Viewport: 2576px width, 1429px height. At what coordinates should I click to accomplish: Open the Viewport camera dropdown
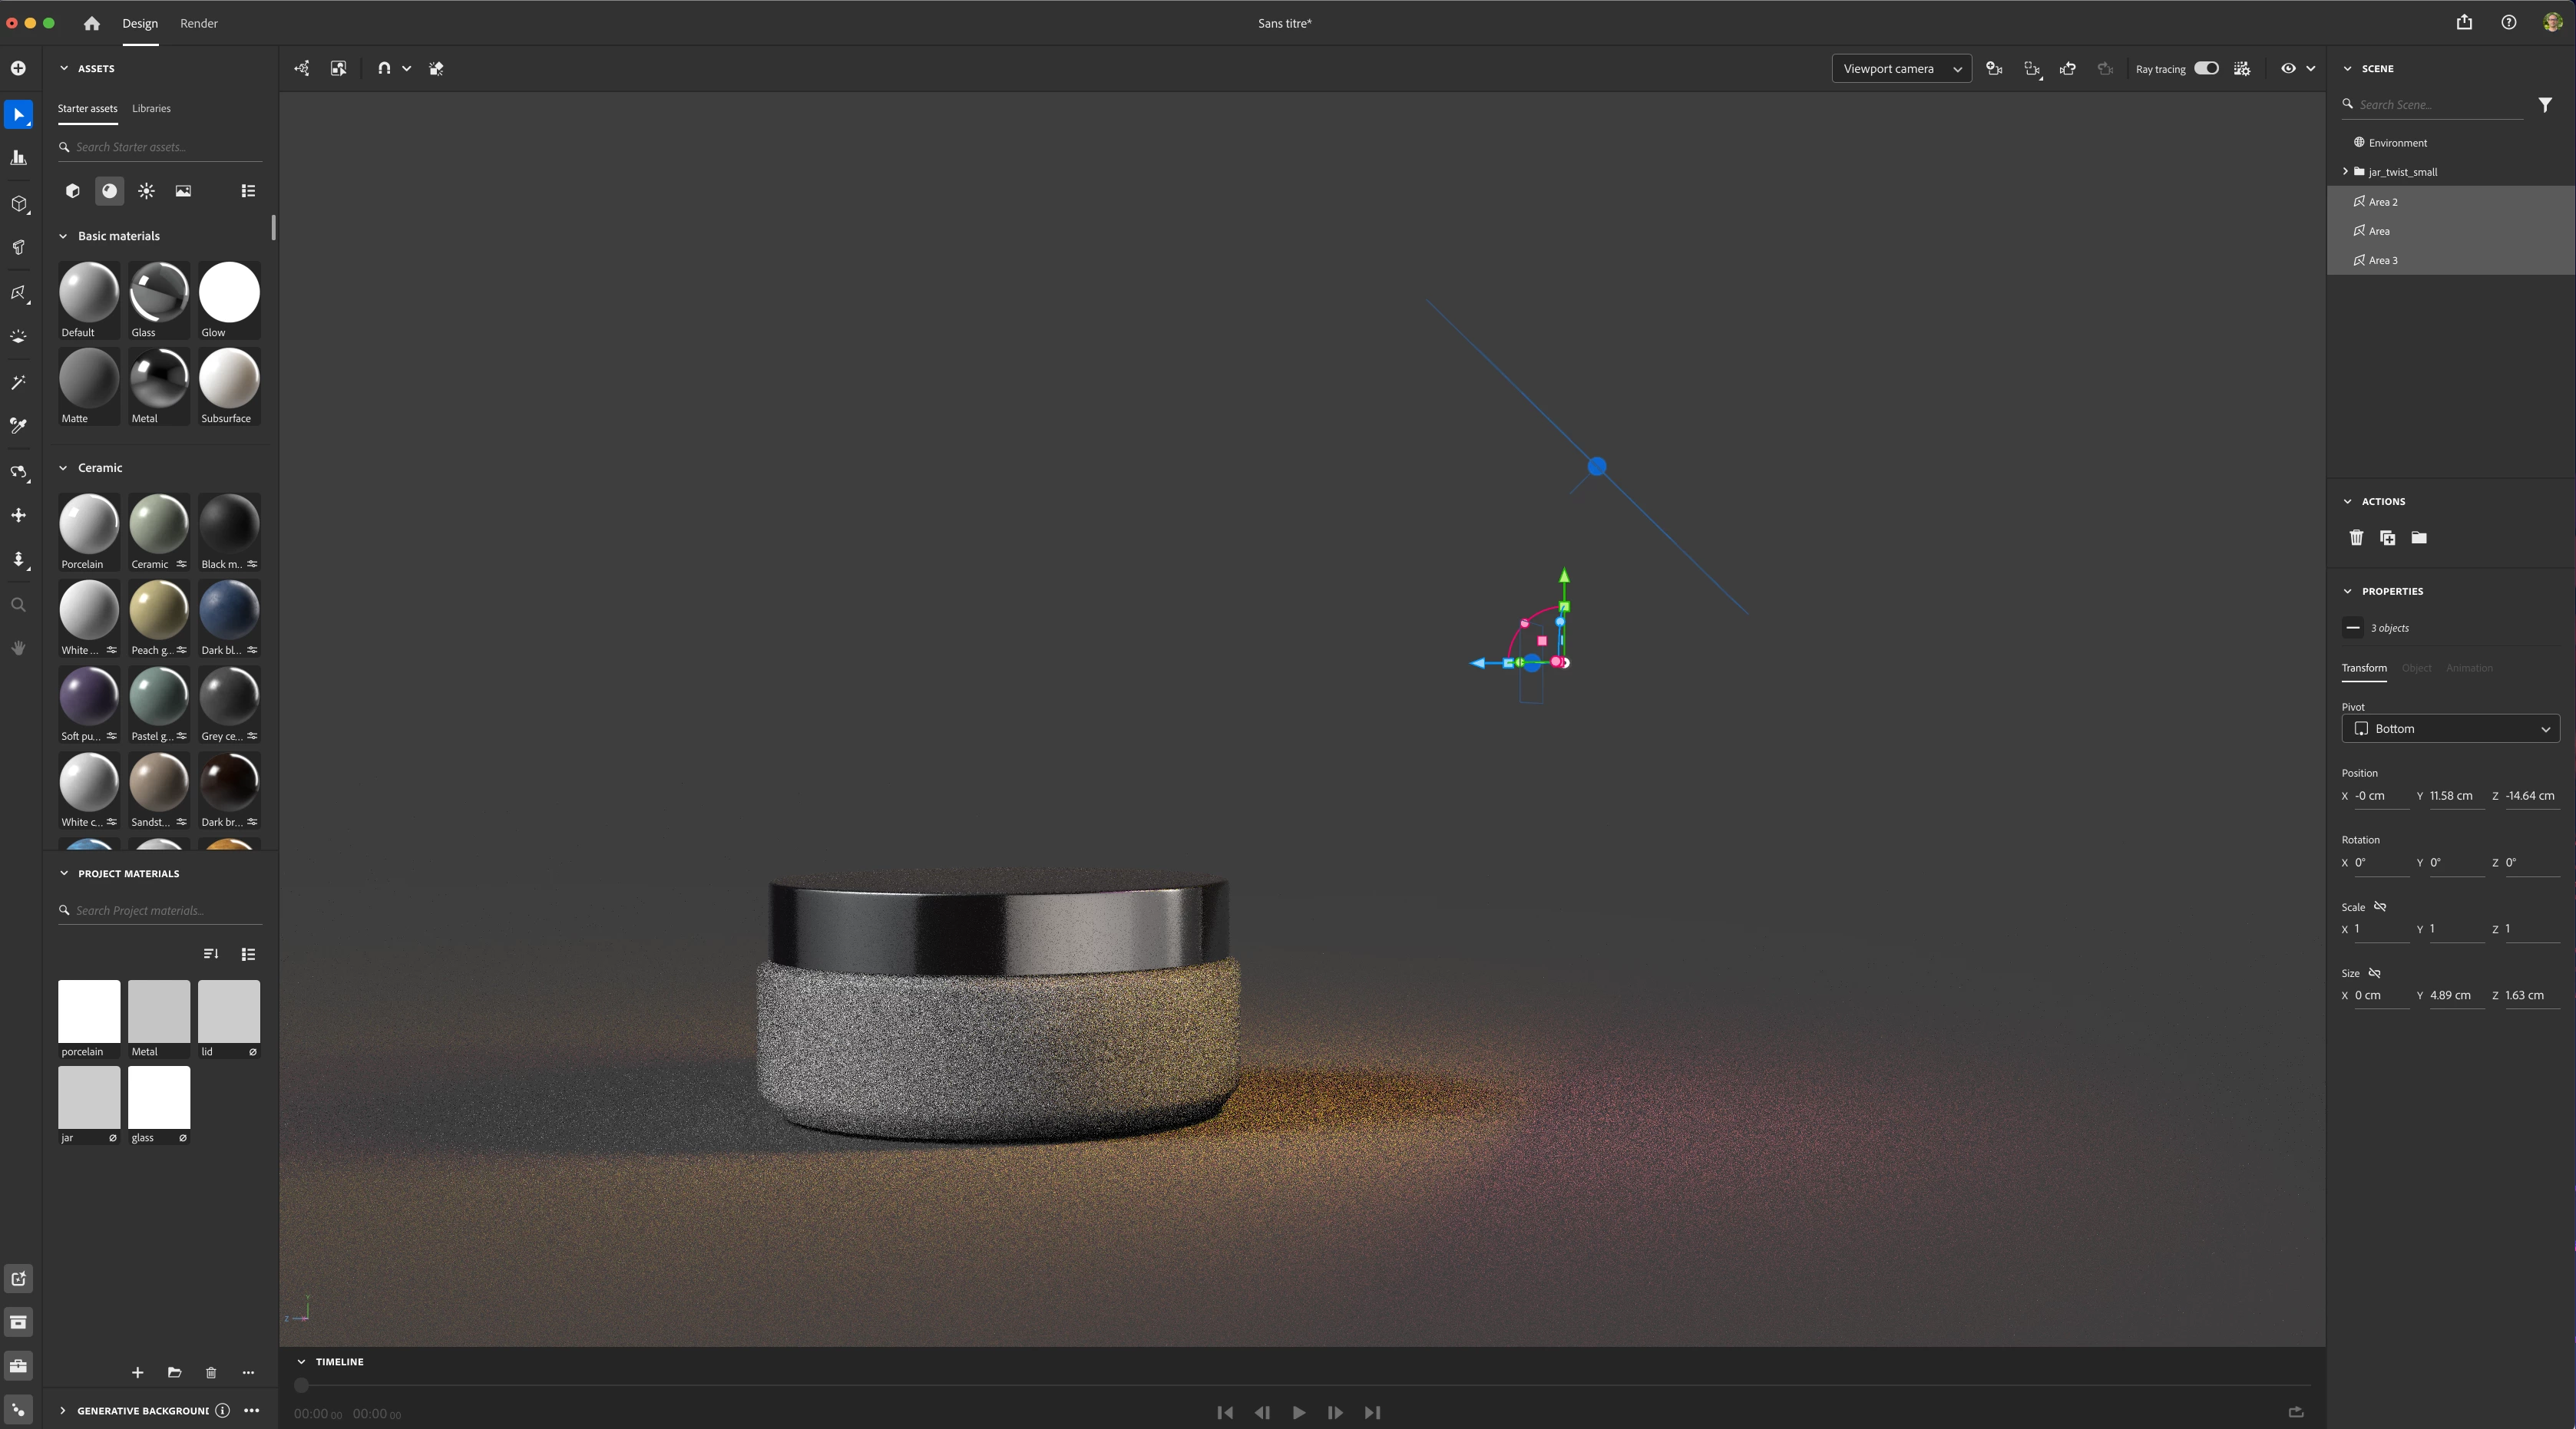[1901, 69]
